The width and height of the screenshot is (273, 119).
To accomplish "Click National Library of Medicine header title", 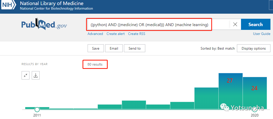I will pyautogui.click(x=52, y=4).
